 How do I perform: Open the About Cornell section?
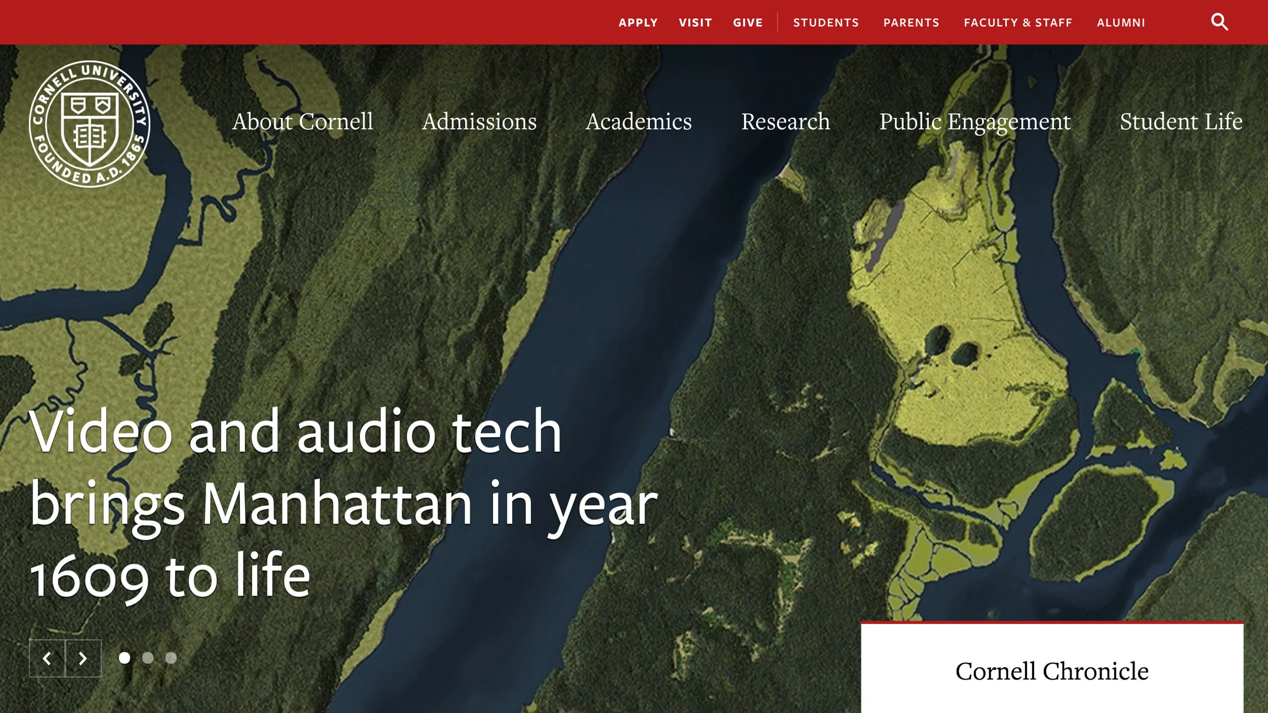click(x=303, y=122)
